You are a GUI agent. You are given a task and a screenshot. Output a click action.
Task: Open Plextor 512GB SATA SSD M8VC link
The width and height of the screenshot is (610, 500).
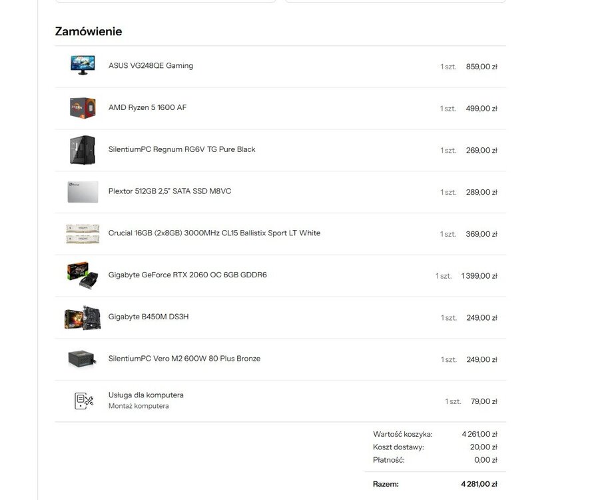pos(170,191)
